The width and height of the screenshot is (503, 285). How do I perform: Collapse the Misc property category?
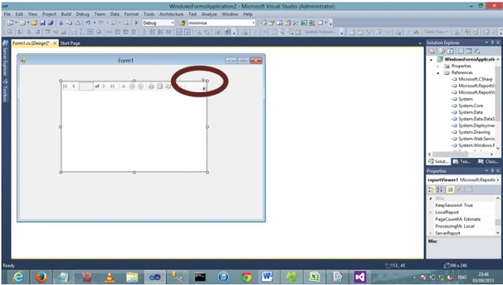click(430, 198)
